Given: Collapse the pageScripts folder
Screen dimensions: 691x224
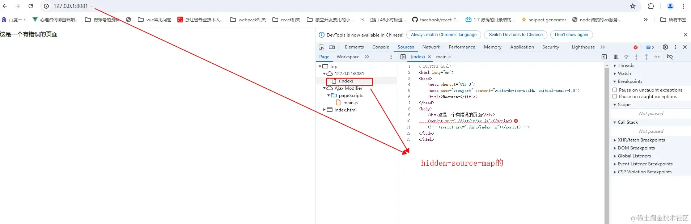Looking at the screenshot, I should point(328,96).
